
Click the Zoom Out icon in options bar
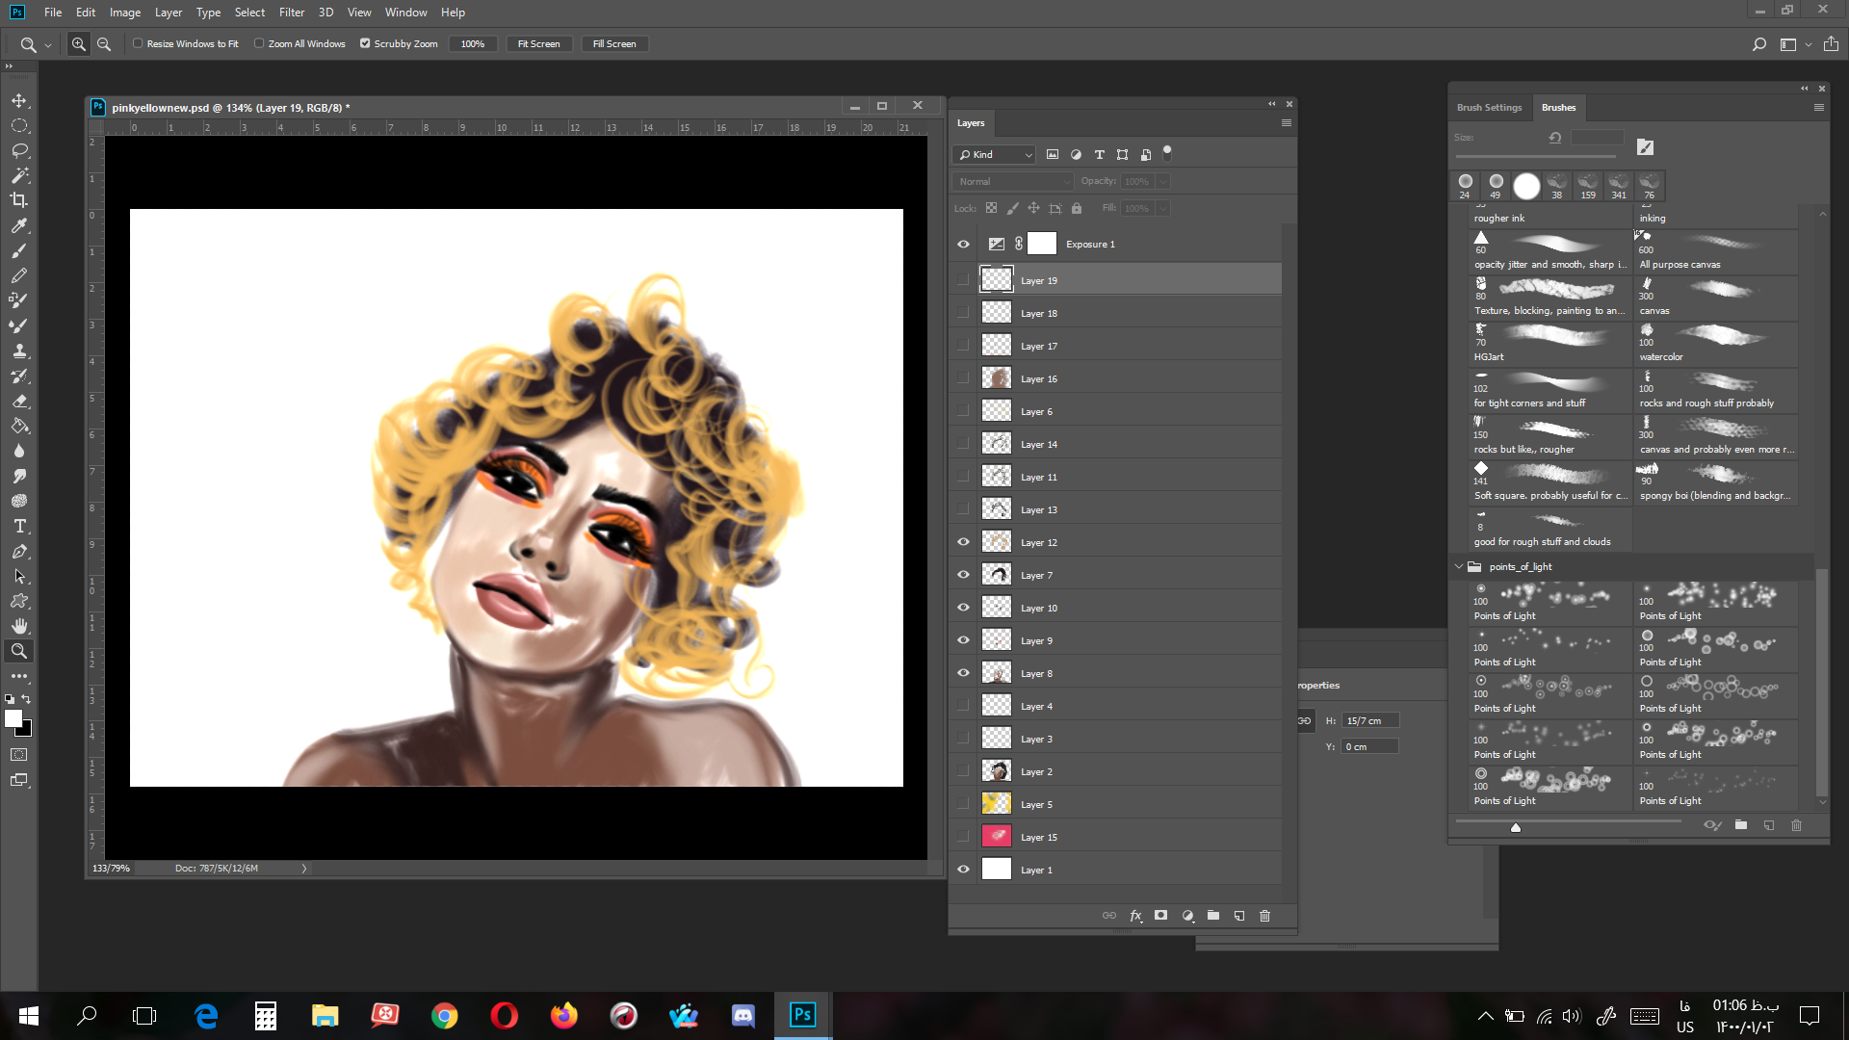coord(104,44)
